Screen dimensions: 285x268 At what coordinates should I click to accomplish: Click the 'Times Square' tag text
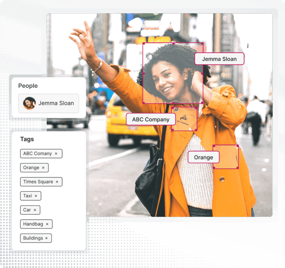point(38,182)
